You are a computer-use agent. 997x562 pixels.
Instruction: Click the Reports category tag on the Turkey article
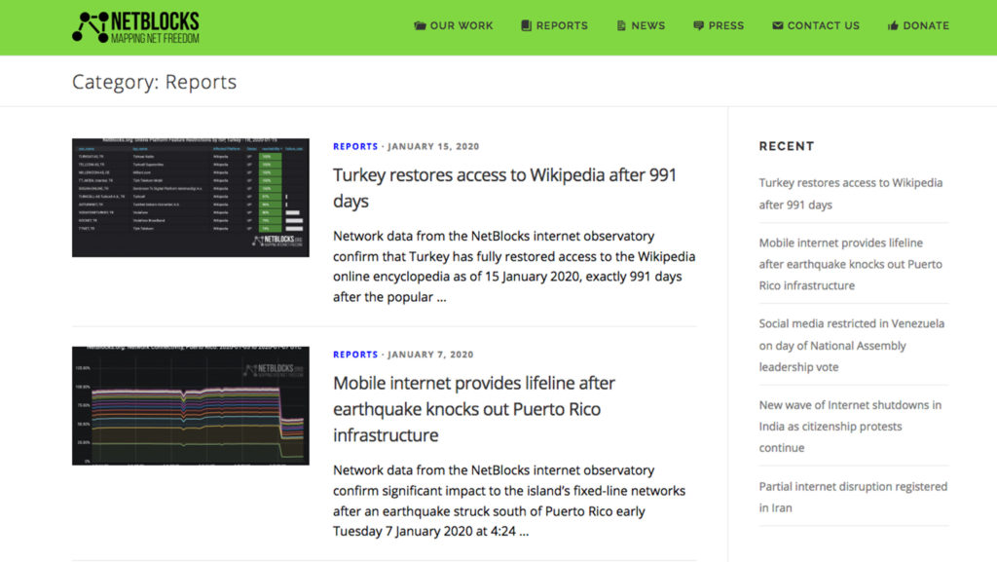(355, 146)
